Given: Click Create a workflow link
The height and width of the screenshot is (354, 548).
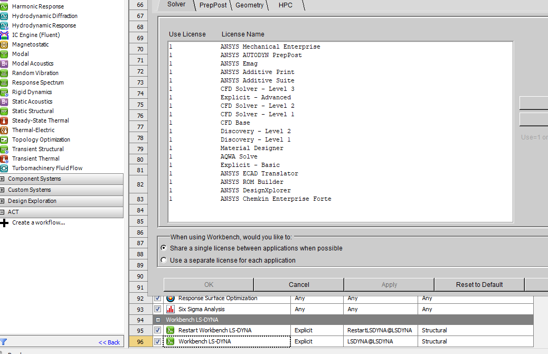Looking at the screenshot, I should [x=39, y=222].
